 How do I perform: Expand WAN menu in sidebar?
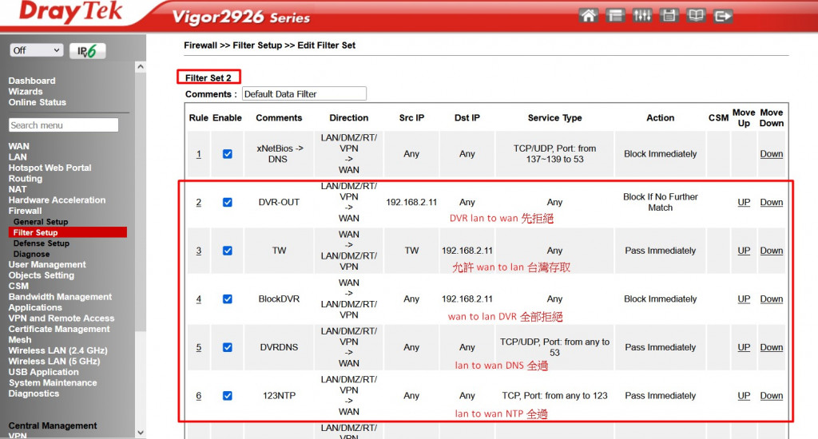[19, 147]
